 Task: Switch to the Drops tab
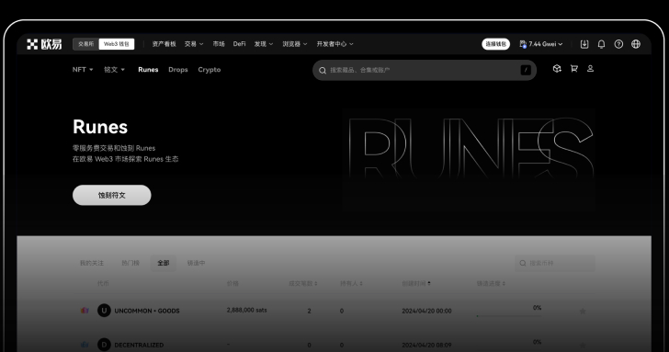(178, 70)
